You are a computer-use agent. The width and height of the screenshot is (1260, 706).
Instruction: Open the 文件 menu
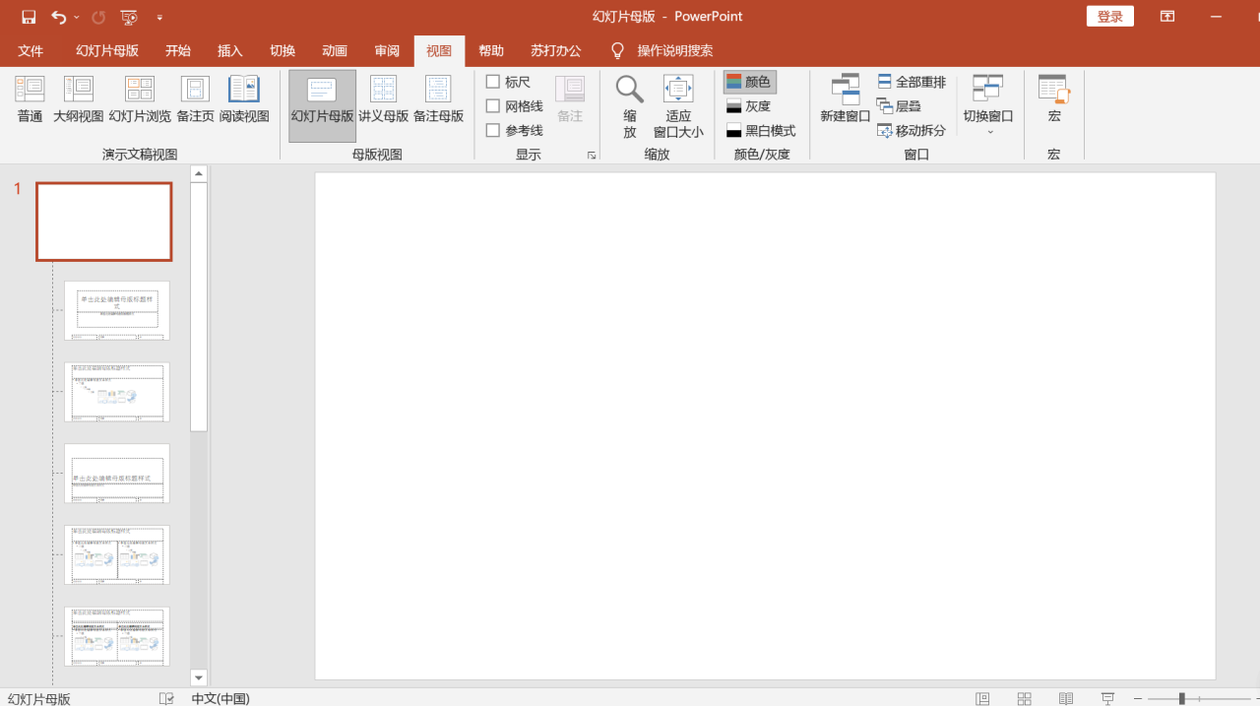click(x=31, y=50)
